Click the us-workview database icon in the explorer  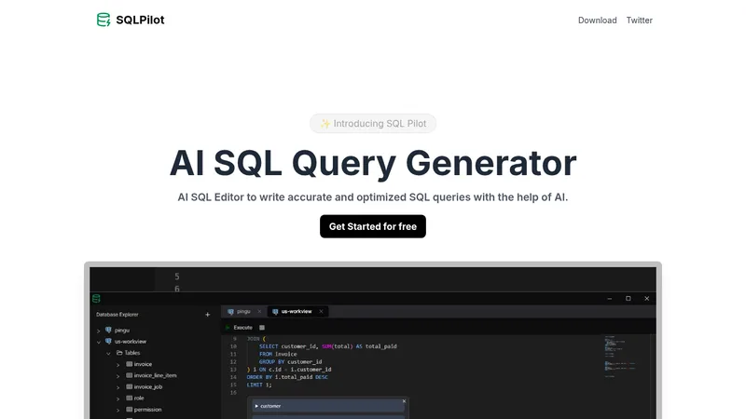click(x=108, y=341)
